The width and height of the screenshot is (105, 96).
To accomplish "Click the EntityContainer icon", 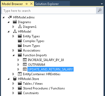I will coord(20,74).
